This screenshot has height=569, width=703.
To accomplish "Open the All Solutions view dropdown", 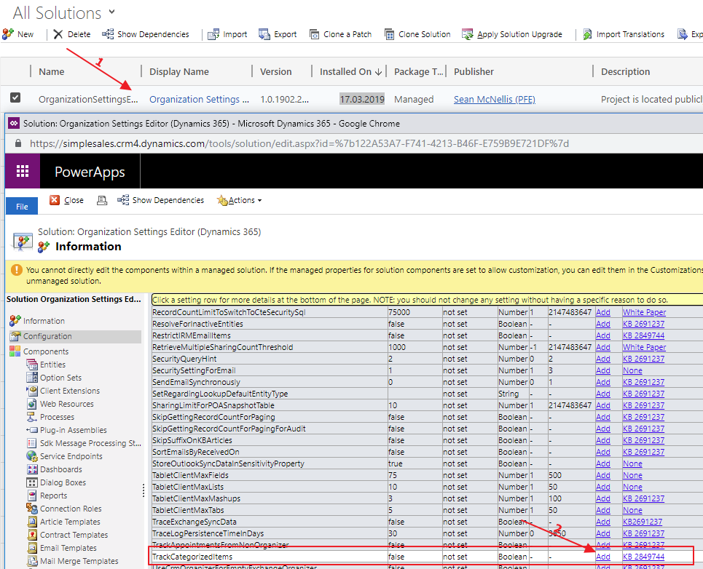I will (x=111, y=12).
